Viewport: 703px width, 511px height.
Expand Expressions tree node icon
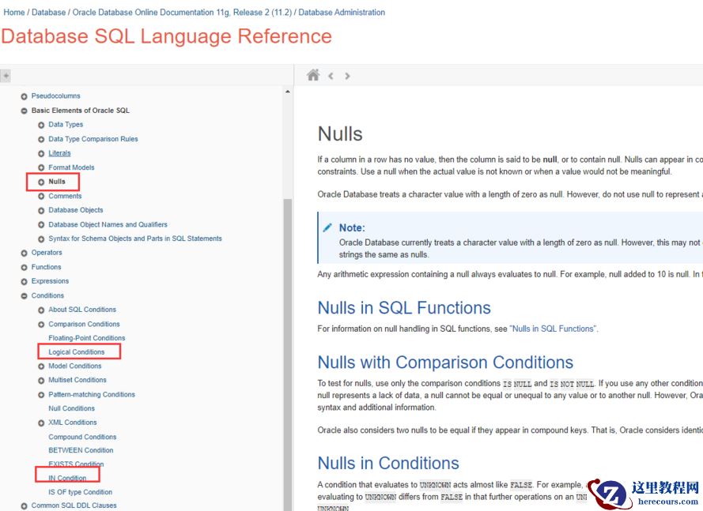[24, 282]
